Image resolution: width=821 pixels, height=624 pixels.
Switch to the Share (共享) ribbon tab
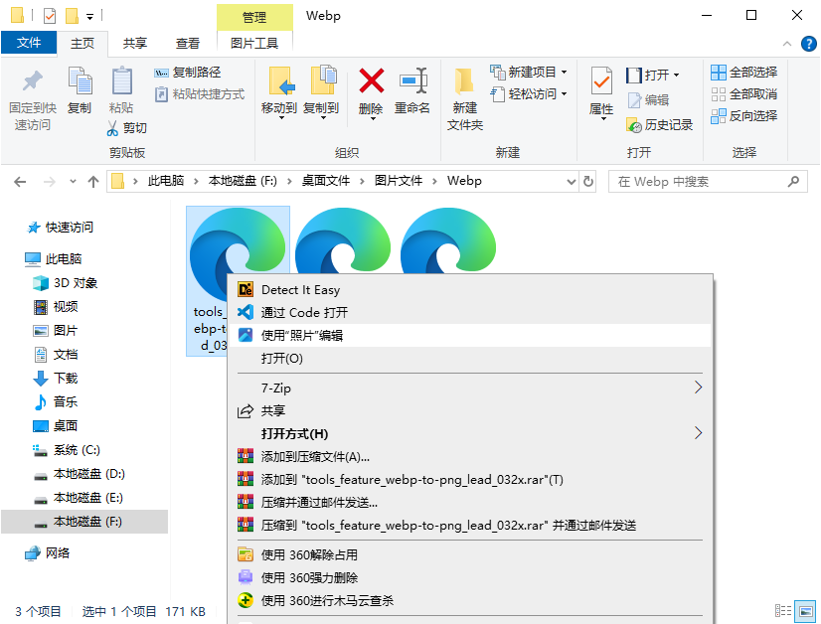(135, 44)
